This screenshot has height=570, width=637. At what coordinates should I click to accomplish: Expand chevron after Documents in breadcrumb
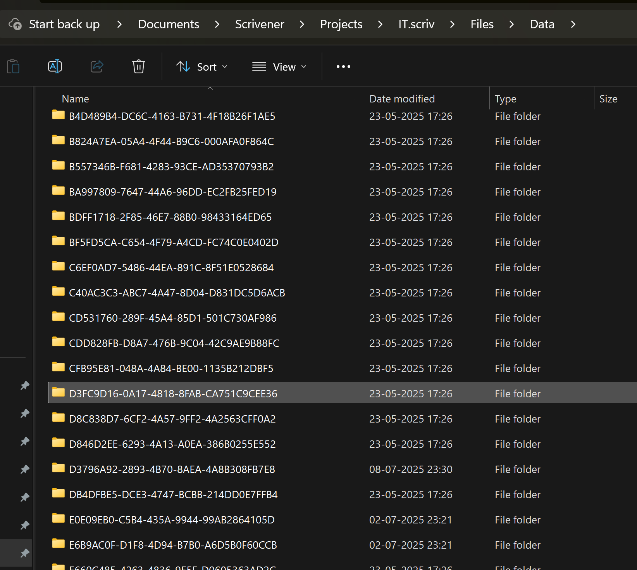coord(217,24)
